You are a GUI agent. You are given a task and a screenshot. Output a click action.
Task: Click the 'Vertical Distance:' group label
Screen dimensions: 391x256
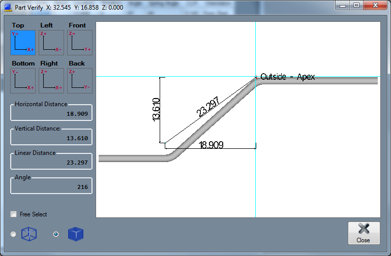pos(38,128)
